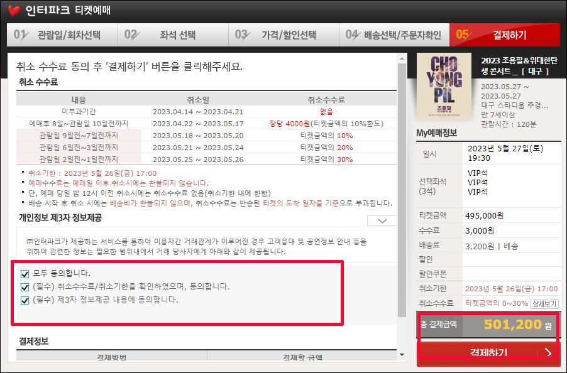567x373 pixels.
Task: Click the 'My예매정보' section heading
Action: click(436, 133)
